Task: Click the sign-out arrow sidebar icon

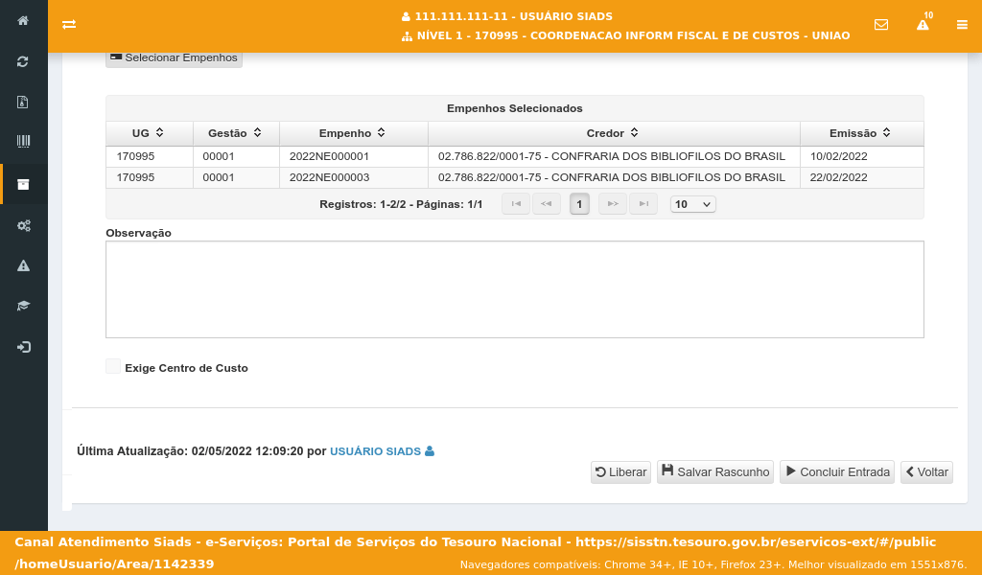Action: [23, 347]
